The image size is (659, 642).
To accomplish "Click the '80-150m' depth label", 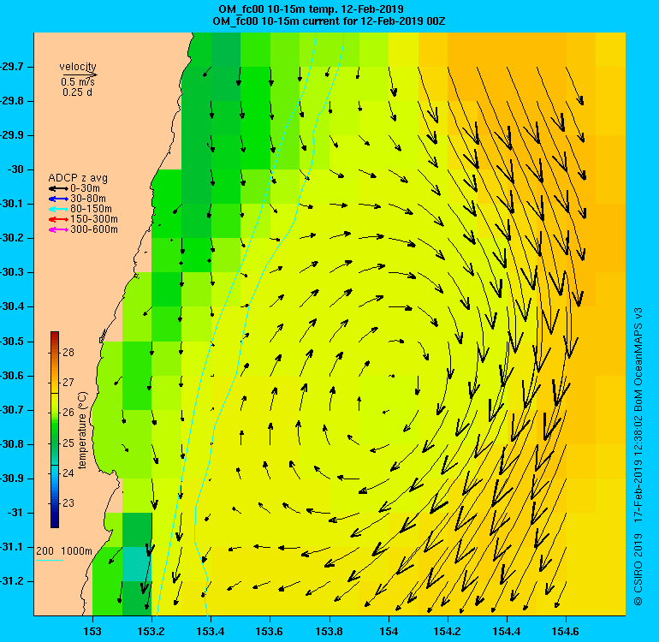I will click(92, 209).
